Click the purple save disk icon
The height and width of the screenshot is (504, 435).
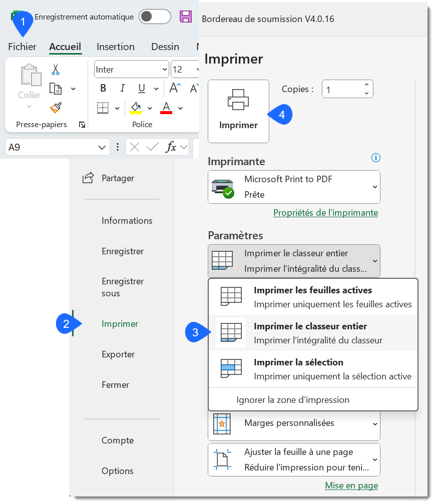pos(186,17)
